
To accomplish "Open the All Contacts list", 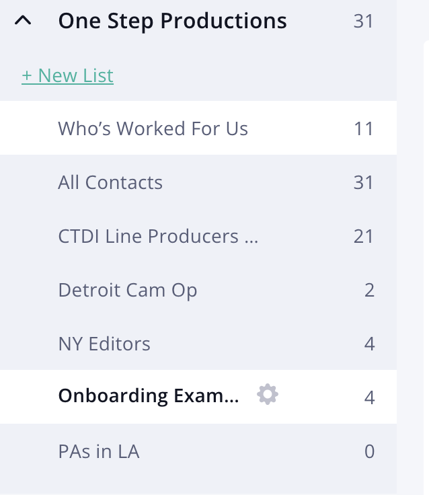I will click(198, 182).
